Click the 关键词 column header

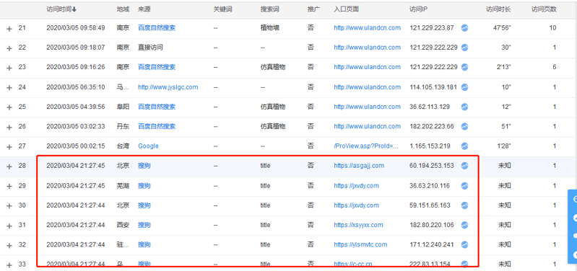(222, 9)
